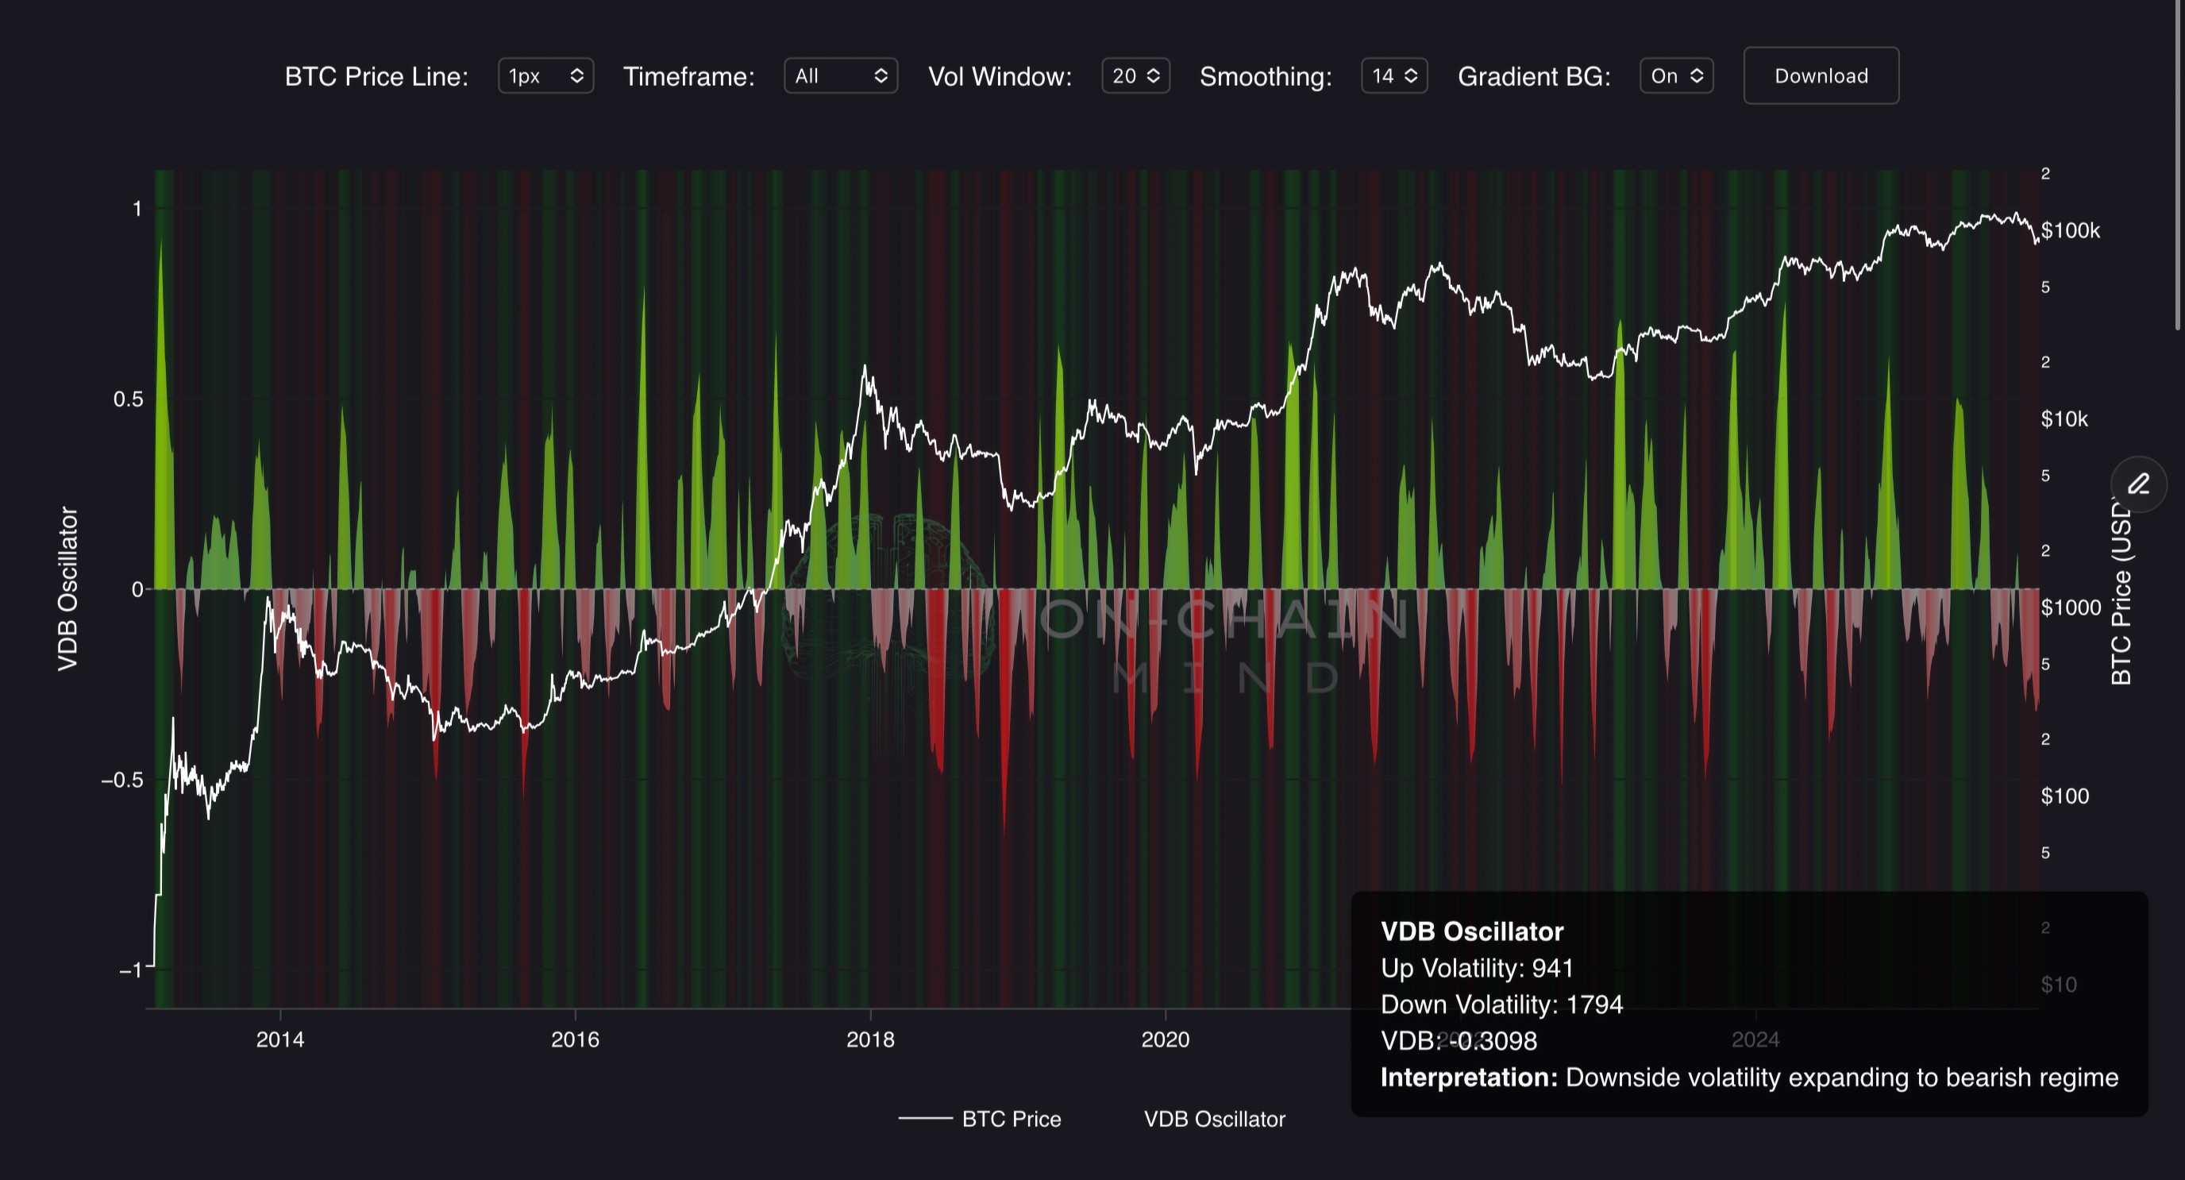Open the BTC Price Line dropdown

coord(545,76)
